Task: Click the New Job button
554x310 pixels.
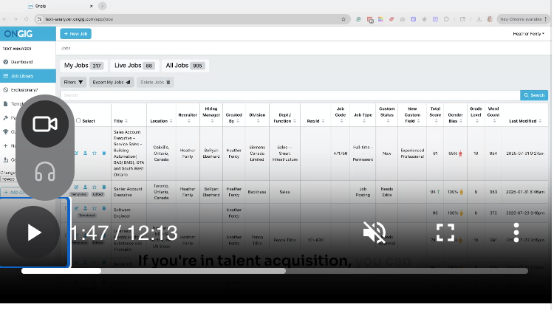Action: tap(75, 34)
